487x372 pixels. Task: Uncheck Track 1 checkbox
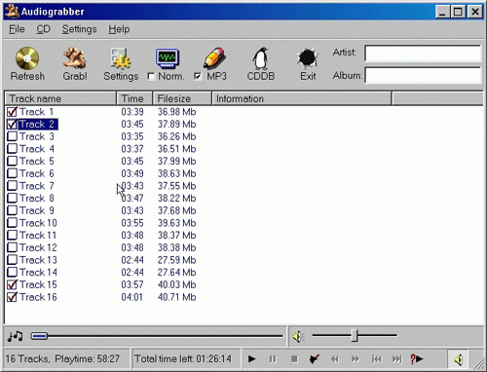12,112
